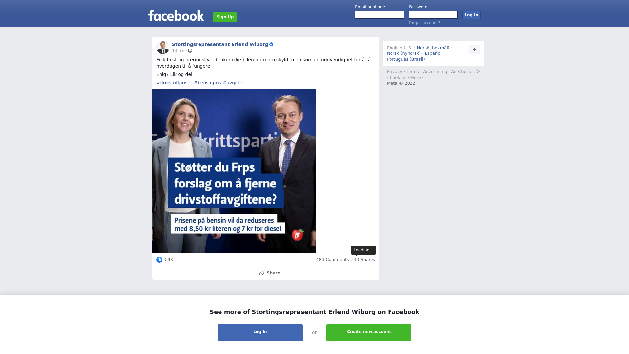The width and height of the screenshot is (629, 354).
Task: View the 483 Comments
Action: (333, 260)
